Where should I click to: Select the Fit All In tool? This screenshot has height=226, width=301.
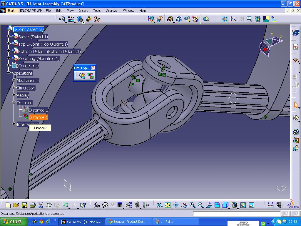coord(168,205)
